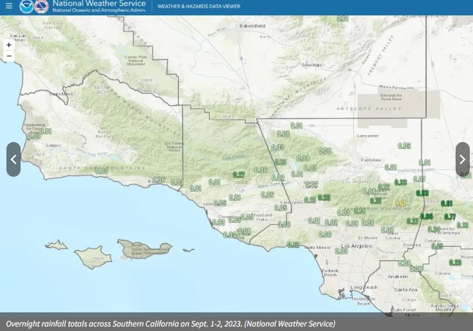Go to the previous slide with left arrow

click(x=14, y=159)
